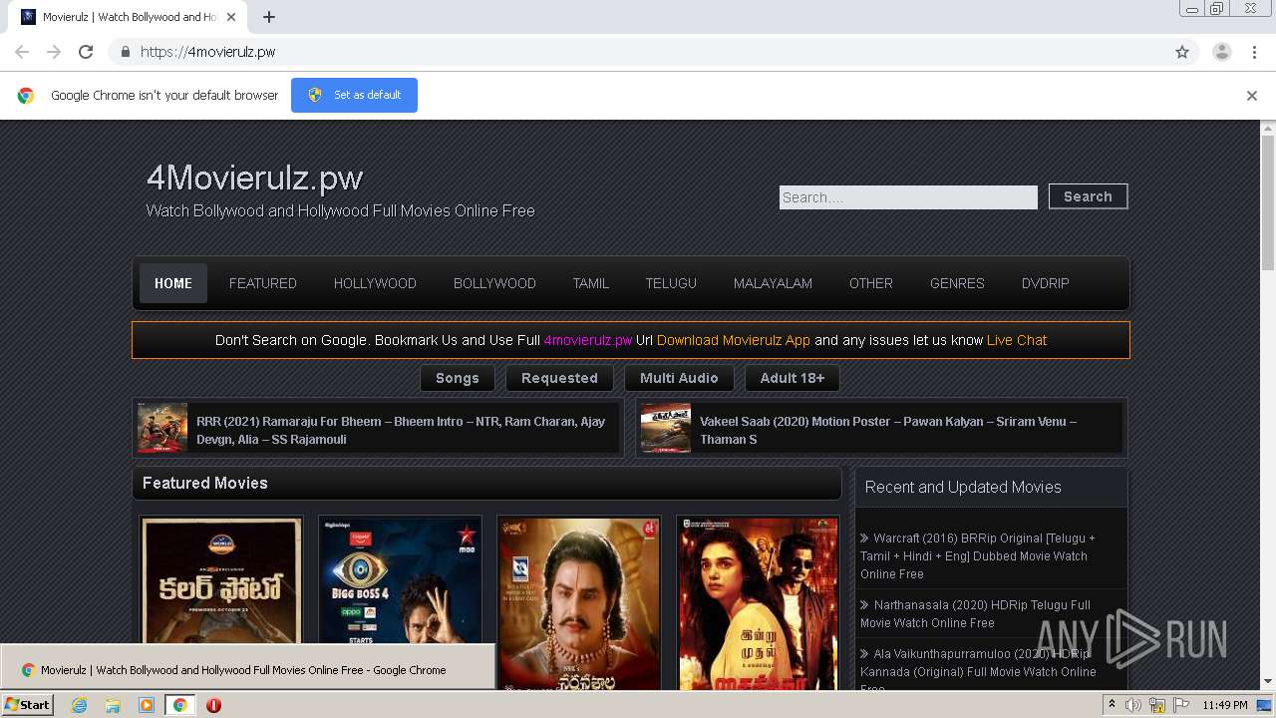1276x718 pixels.
Task: Click the scrollbar up arrow
Action: pos(1268,129)
